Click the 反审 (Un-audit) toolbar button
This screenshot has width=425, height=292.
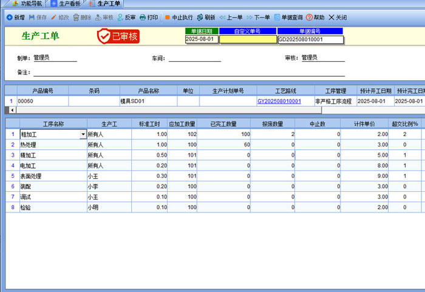pos(126,18)
